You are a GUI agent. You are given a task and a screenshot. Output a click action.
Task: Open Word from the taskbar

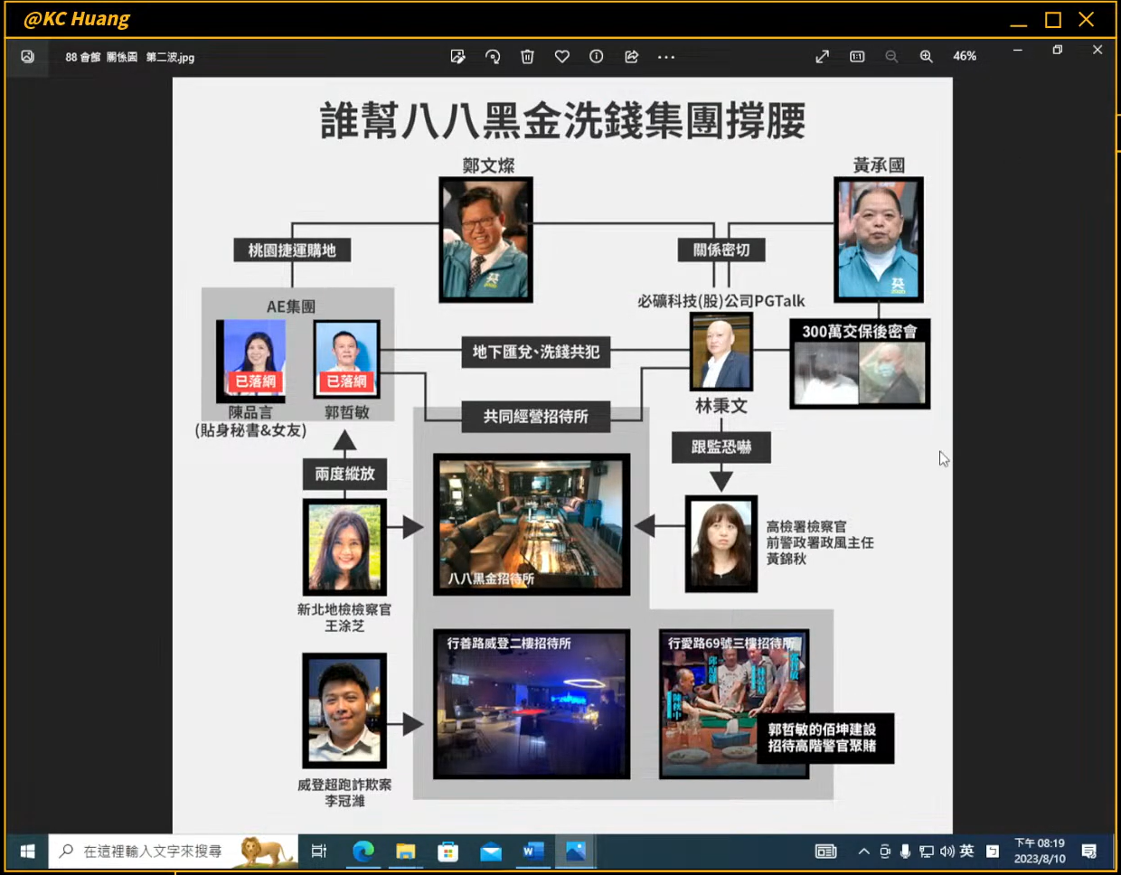pos(532,851)
